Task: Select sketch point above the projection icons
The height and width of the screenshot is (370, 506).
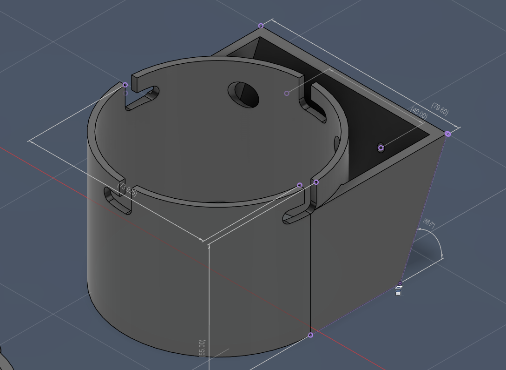Action: coord(400,283)
